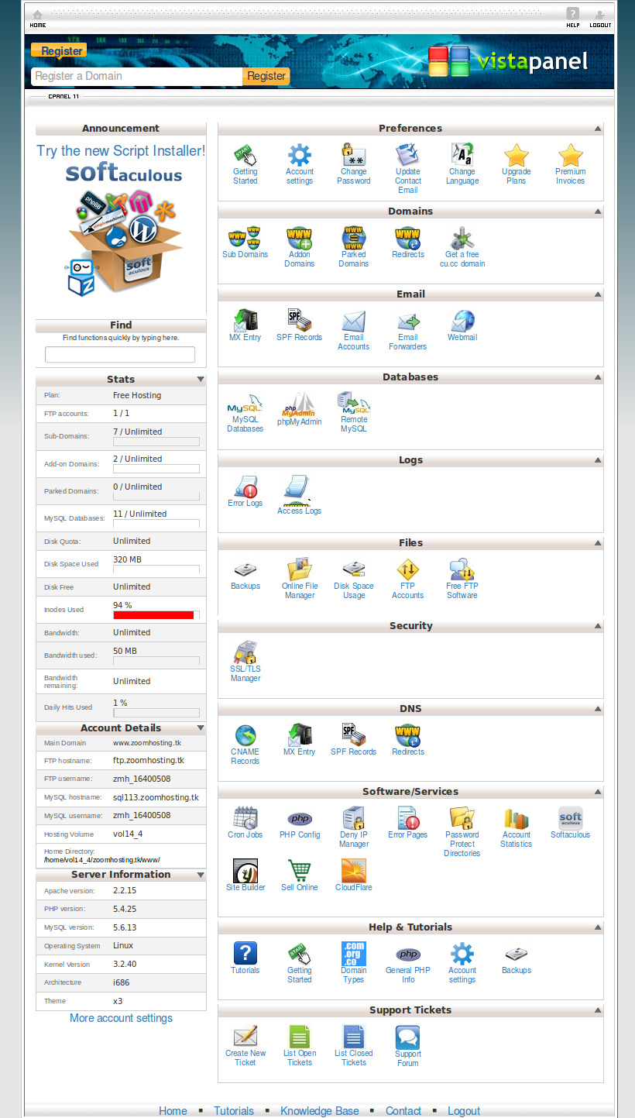Open Addon Domains icon
The height and width of the screenshot is (1118, 635).
pos(299,247)
